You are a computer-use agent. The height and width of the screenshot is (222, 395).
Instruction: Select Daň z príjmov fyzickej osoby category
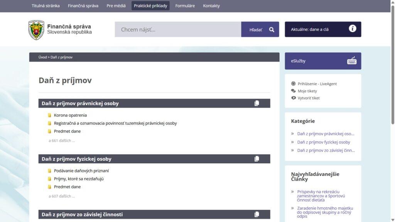coord(323,142)
